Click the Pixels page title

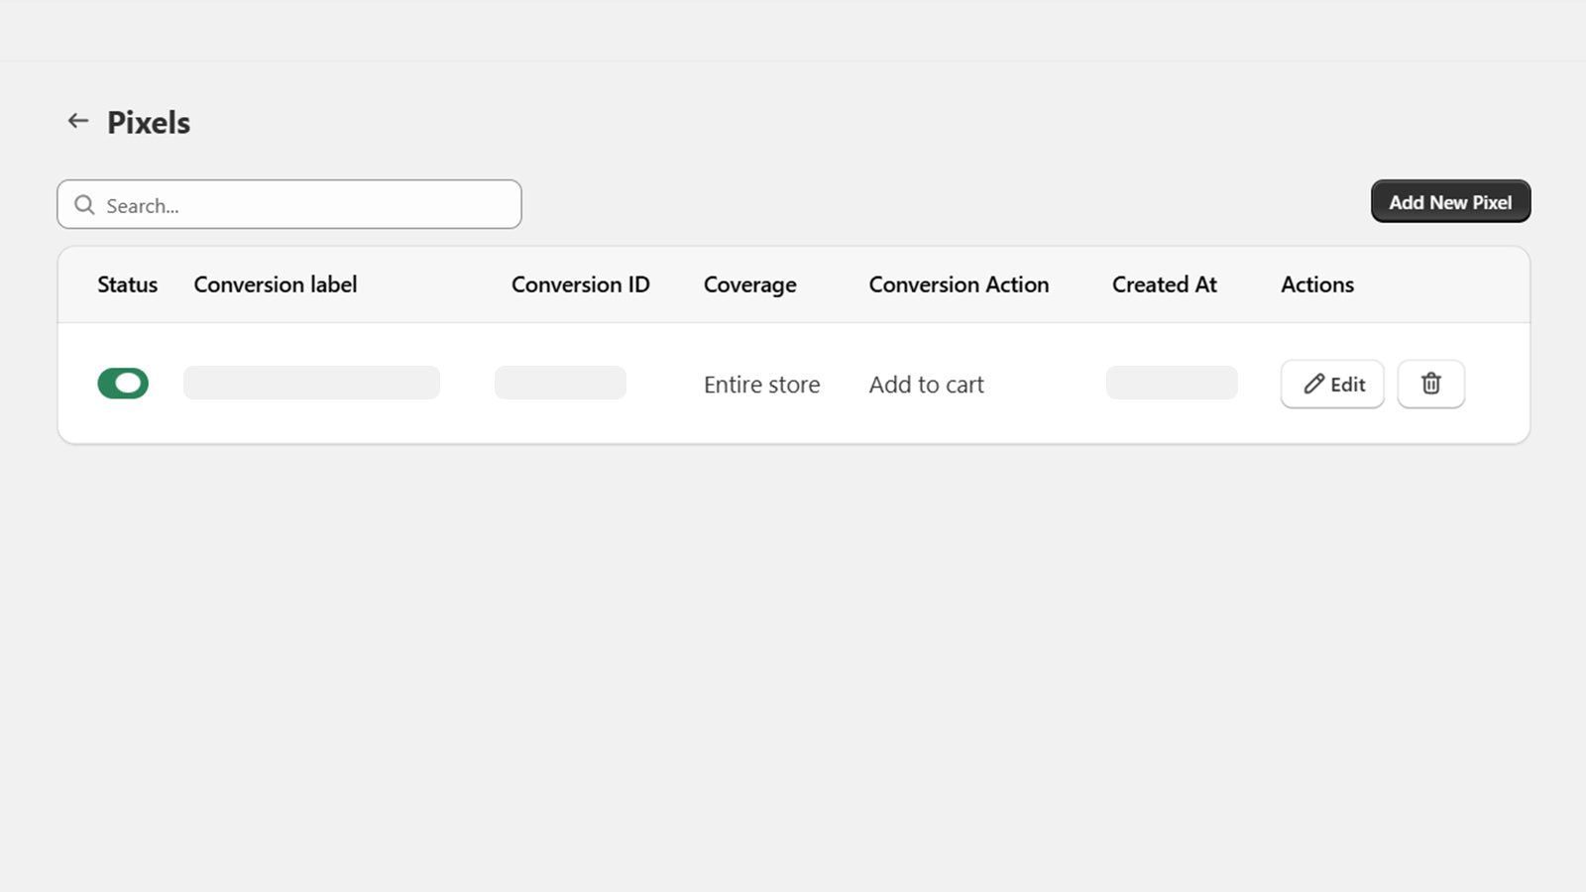point(149,122)
